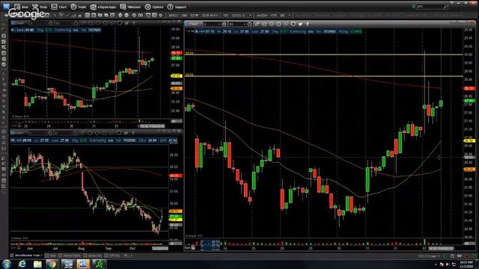479x269 pixels.
Task: Click the %Chg +2.56% readout in right chart
Action: tap(350, 31)
